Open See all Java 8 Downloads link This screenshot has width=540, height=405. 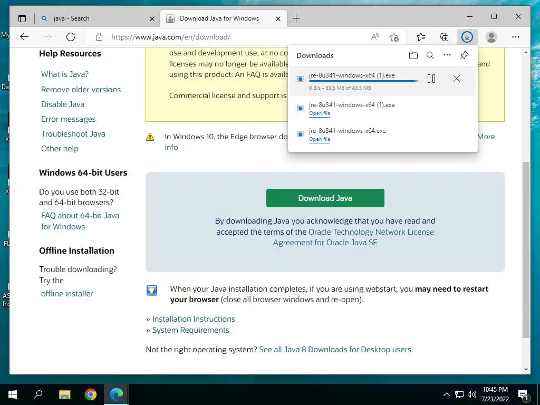(336, 350)
